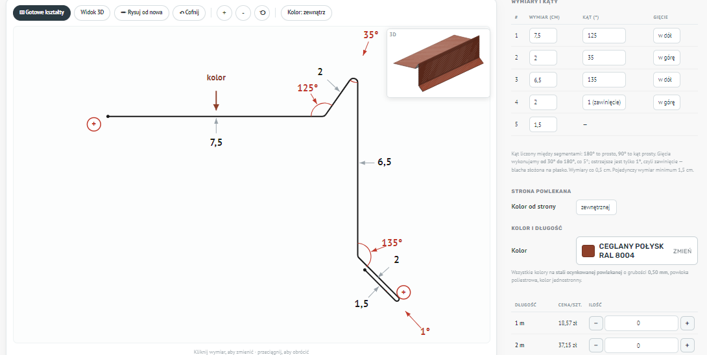Decrease quantity for 1 m length
Screen dimensions: 707x355
tap(595, 323)
